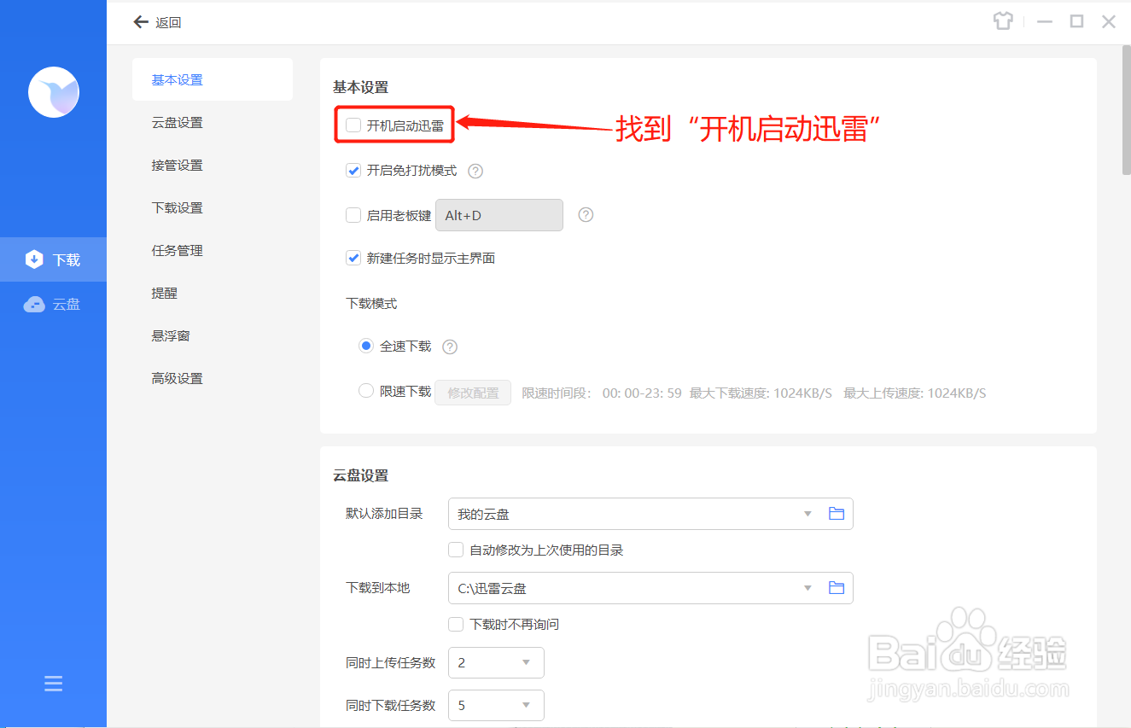This screenshot has height=728, width=1131.
Task: Click 最大下载速度: 1024KB/S text
Action: coord(761,393)
